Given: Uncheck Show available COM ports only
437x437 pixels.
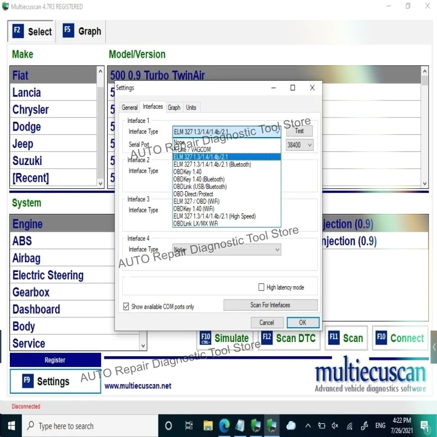Looking at the screenshot, I should click(x=126, y=306).
